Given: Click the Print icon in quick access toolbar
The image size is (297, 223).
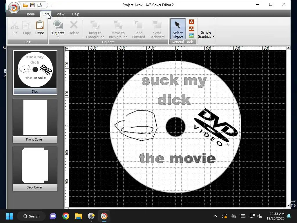Looking at the screenshot, I should point(39,5).
